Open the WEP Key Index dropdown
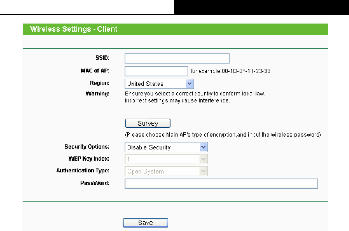349x231 pixels. tap(166, 159)
